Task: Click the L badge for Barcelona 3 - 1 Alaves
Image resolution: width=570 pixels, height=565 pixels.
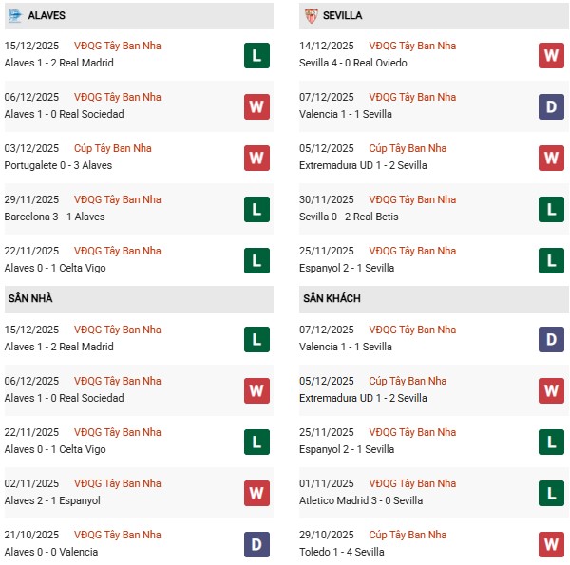Action: [x=256, y=209]
